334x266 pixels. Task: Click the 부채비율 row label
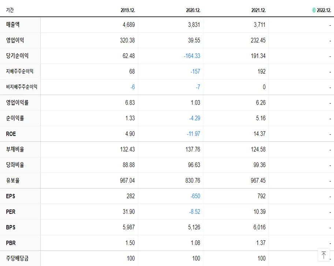point(15,149)
